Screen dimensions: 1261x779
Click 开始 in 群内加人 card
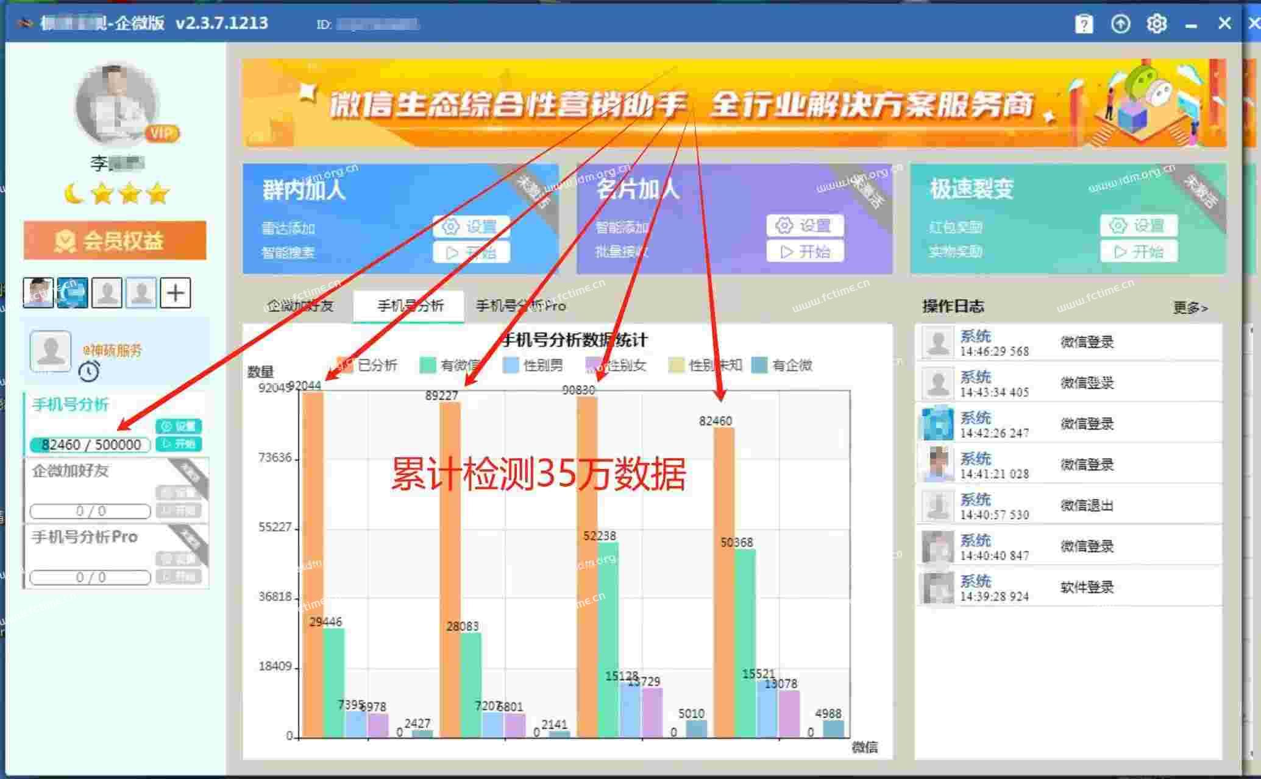coord(471,252)
